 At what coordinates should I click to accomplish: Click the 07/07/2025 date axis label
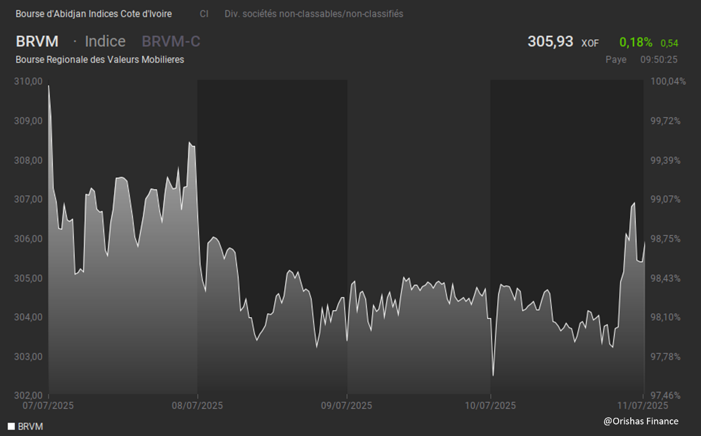coord(48,406)
